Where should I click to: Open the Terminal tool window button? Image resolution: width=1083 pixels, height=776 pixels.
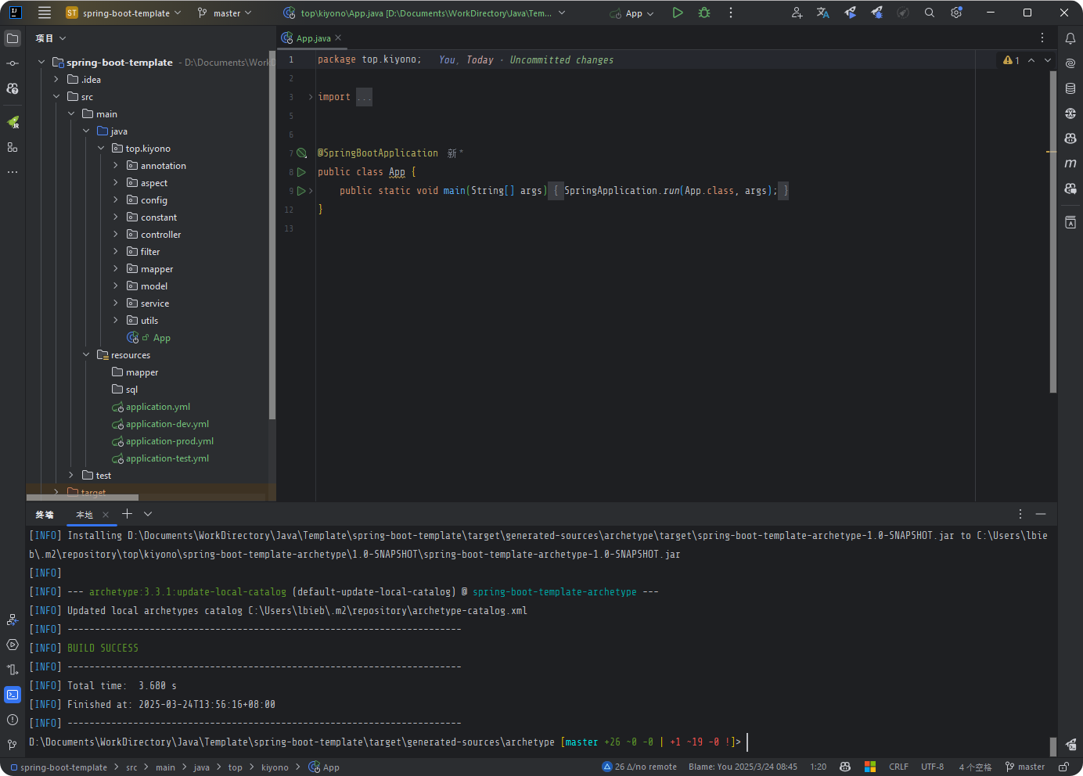pyautogui.click(x=13, y=695)
